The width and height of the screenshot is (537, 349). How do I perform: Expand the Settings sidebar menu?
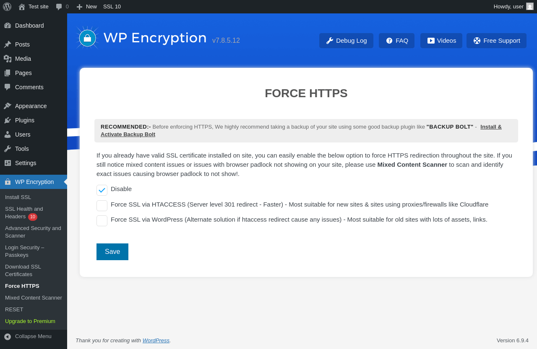pyautogui.click(x=26, y=163)
